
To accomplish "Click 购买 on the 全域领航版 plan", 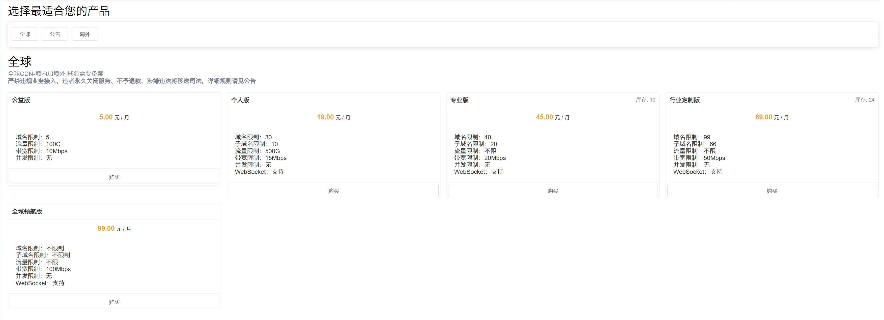I will tap(114, 301).
